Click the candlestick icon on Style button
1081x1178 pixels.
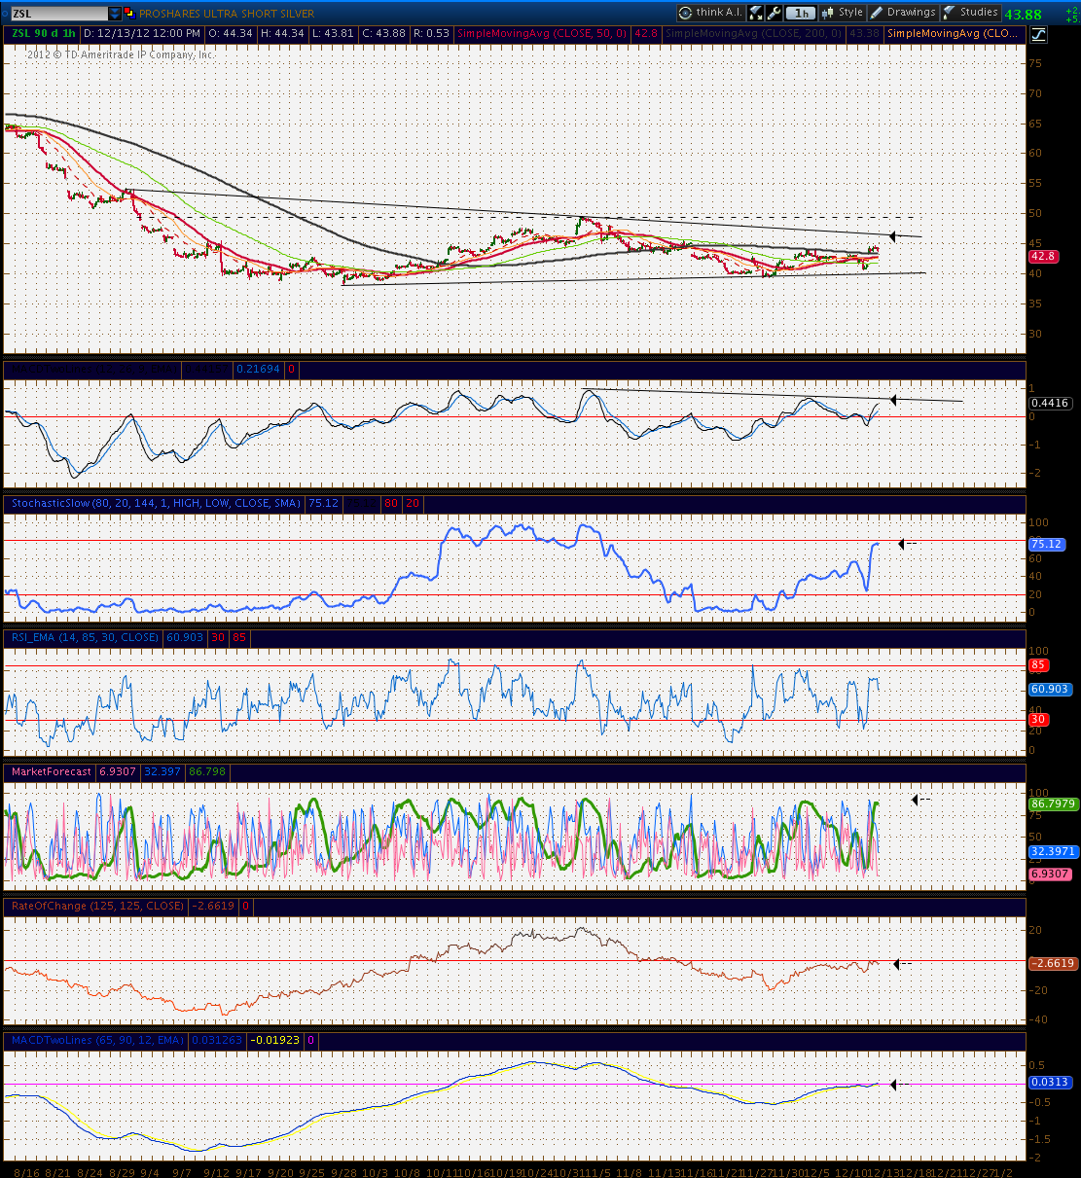[829, 13]
